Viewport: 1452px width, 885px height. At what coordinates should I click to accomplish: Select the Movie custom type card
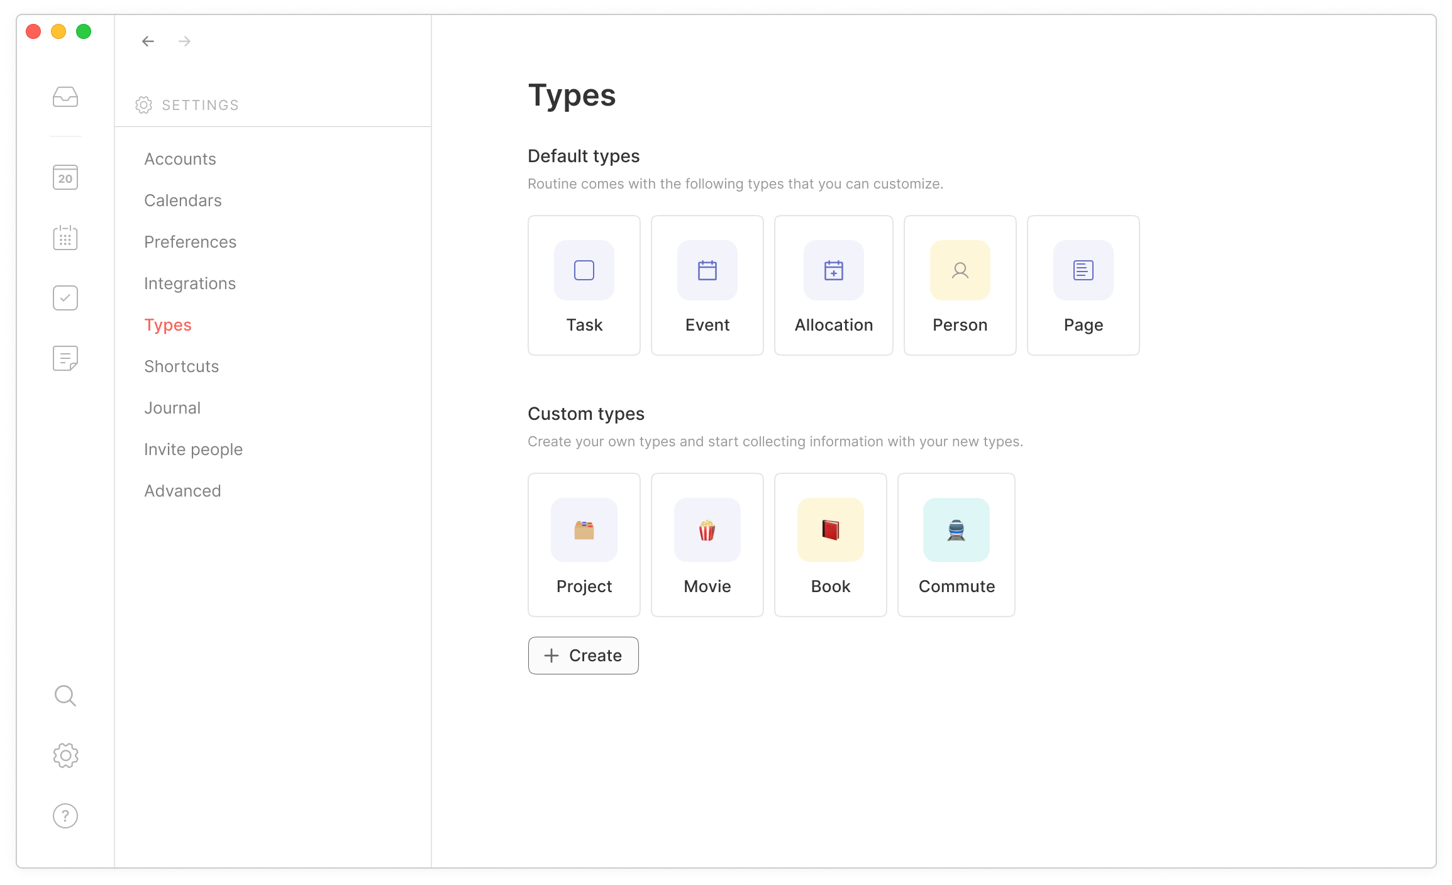coord(707,544)
